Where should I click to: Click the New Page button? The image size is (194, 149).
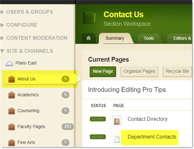pos(103,72)
